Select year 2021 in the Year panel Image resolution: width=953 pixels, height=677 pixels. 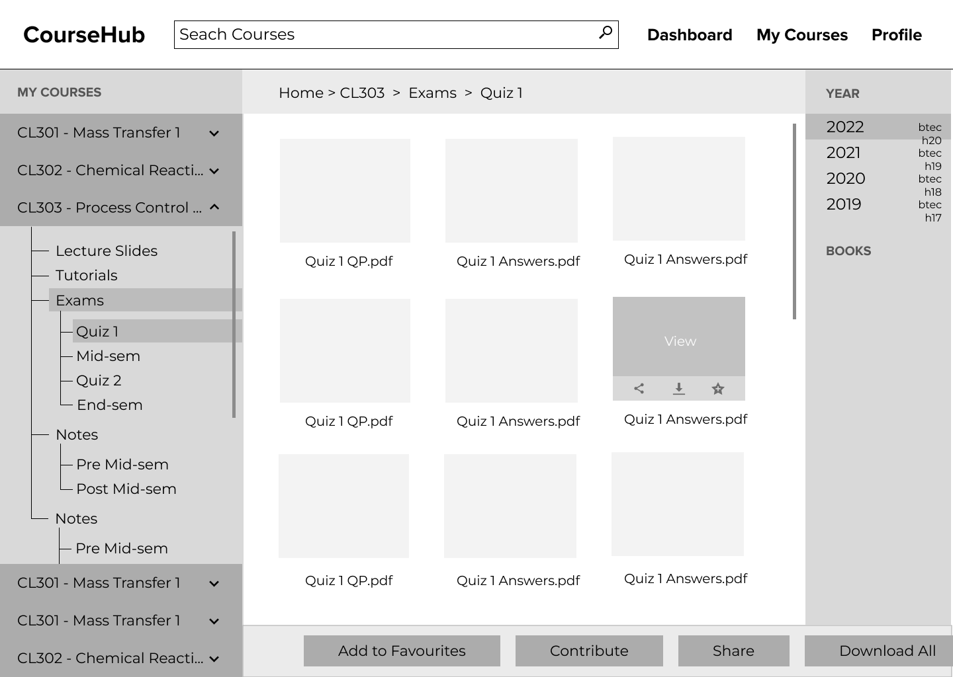pyautogui.click(x=844, y=153)
